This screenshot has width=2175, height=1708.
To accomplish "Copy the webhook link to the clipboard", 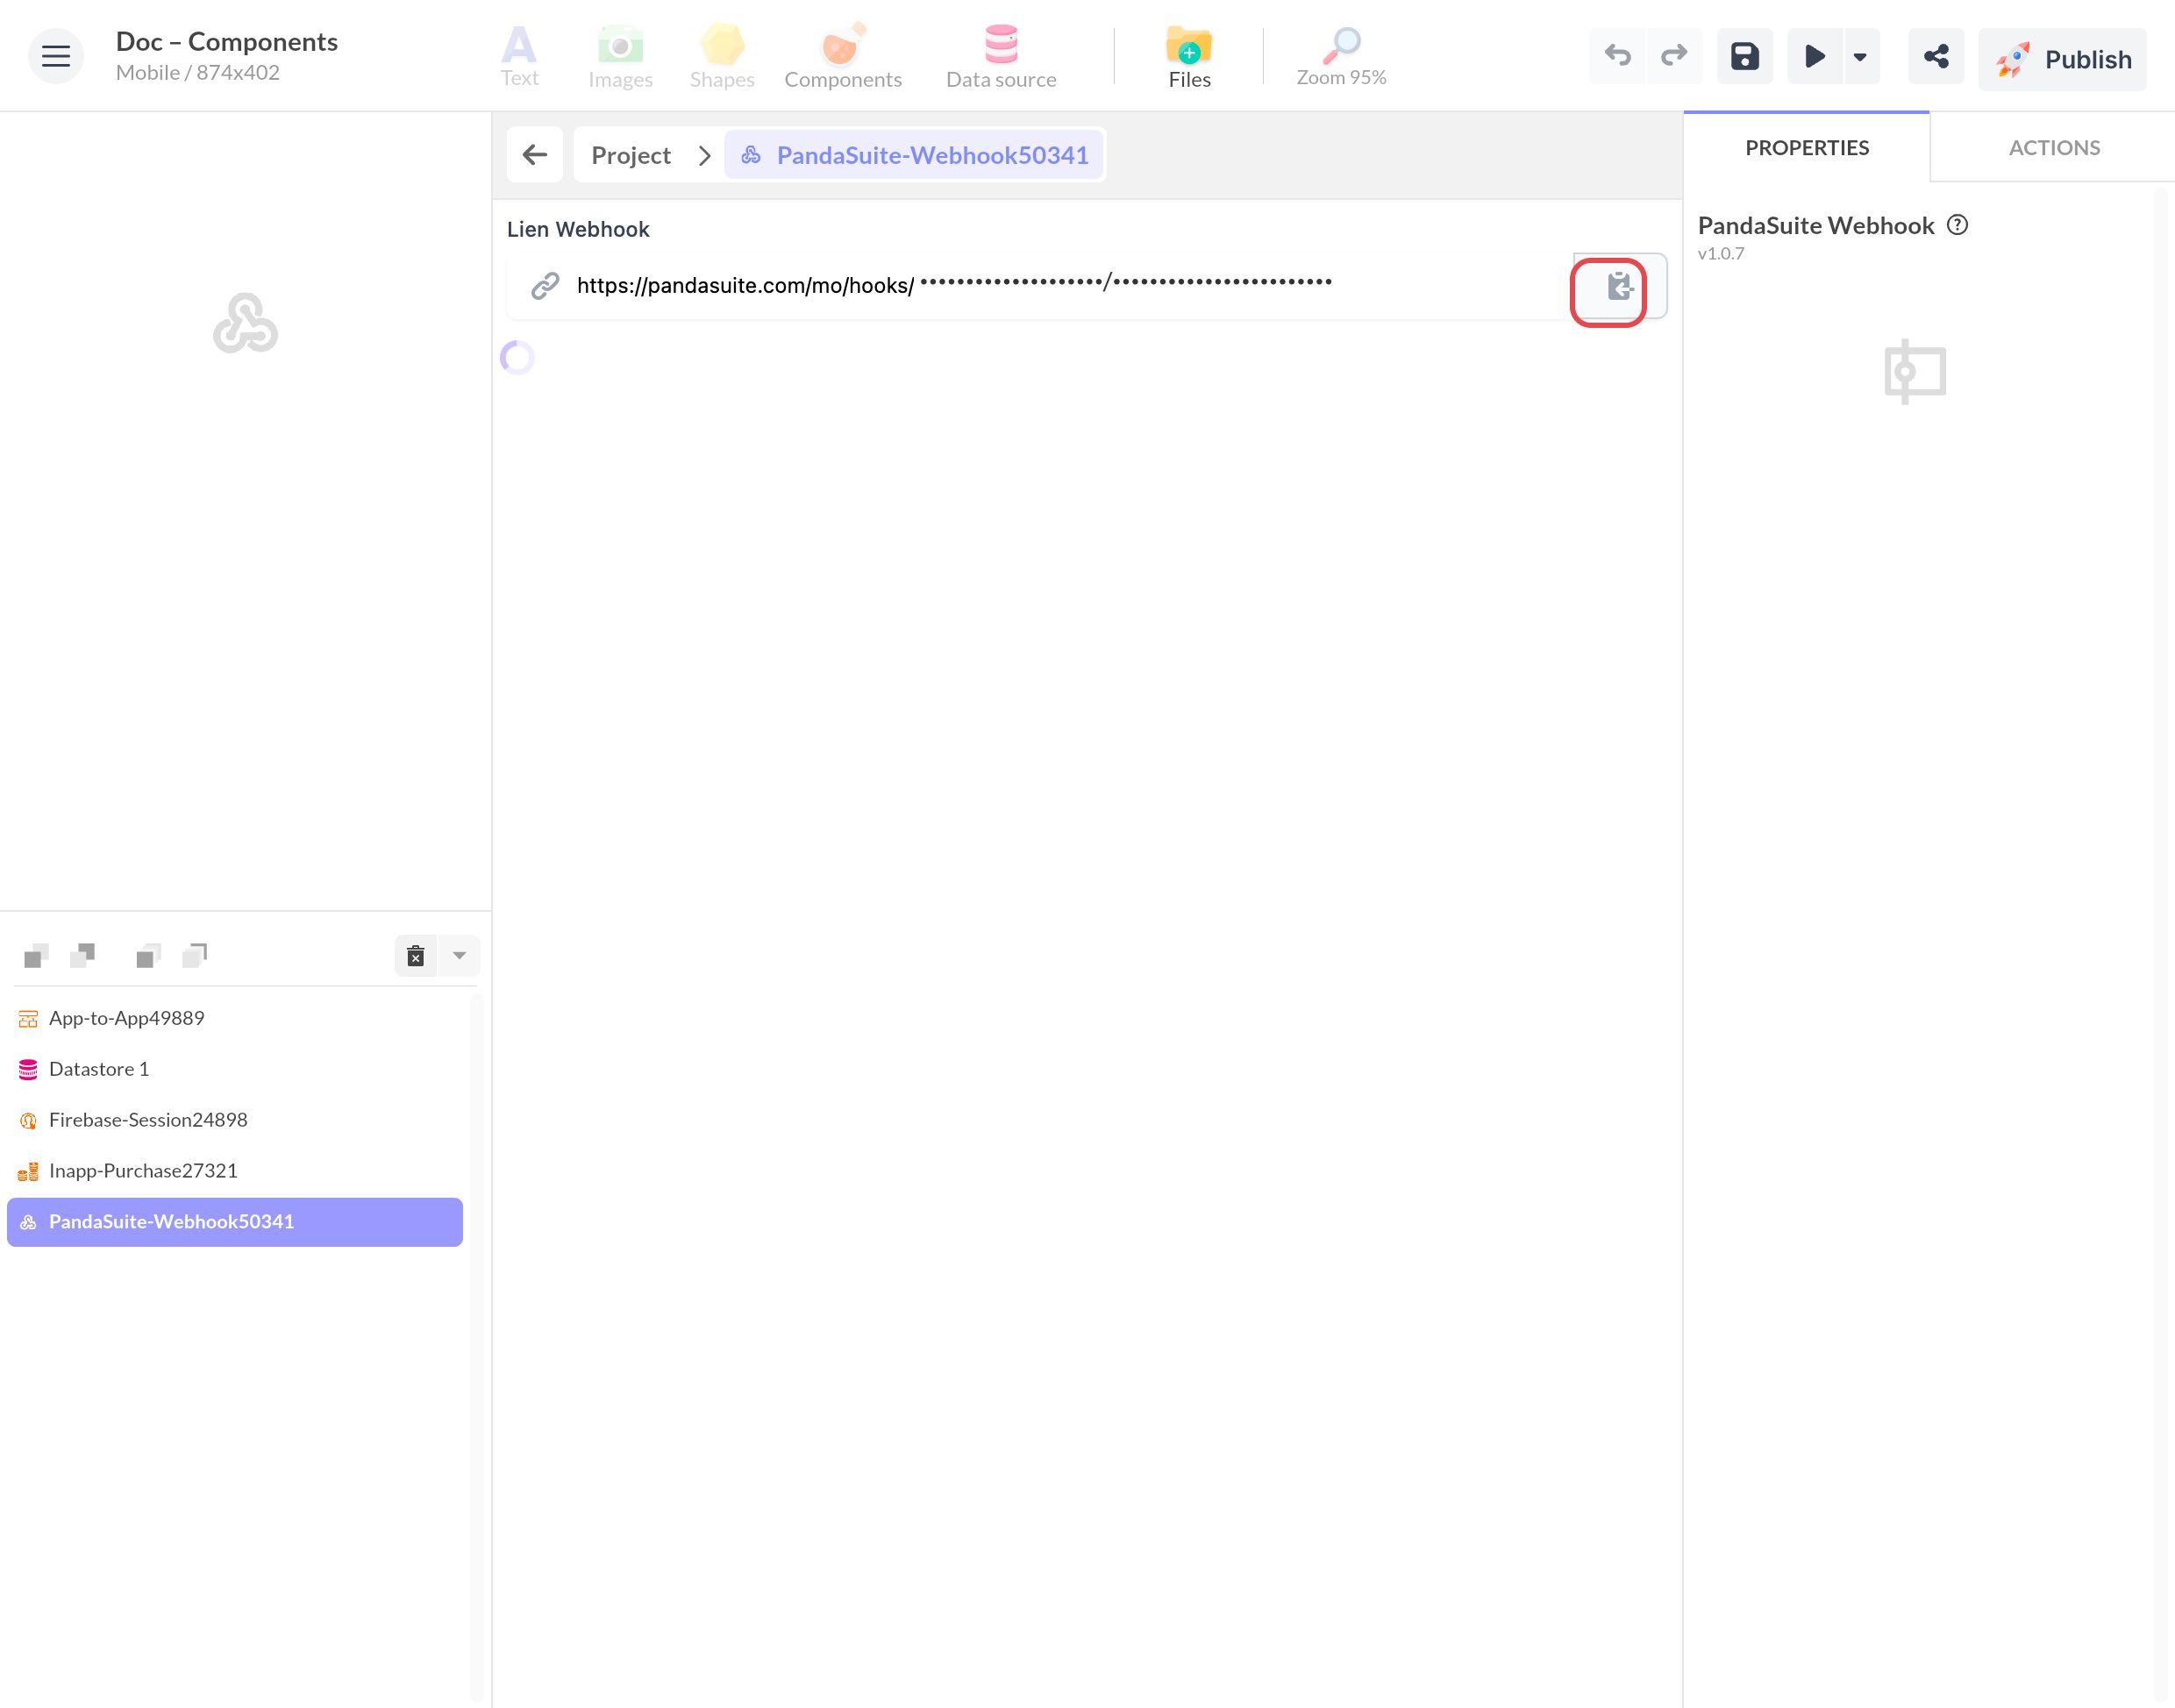I will pos(1619,287).
